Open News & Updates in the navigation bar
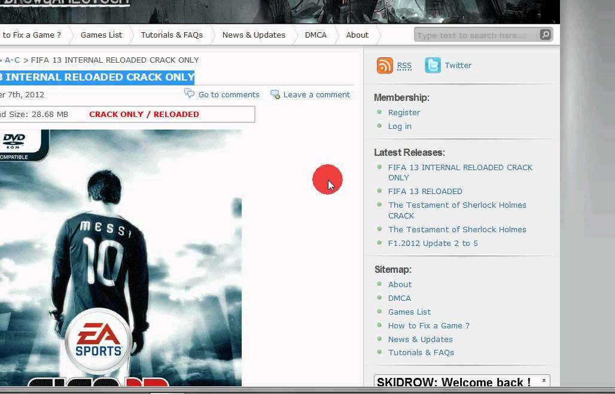615x394 pixels. 254,35
